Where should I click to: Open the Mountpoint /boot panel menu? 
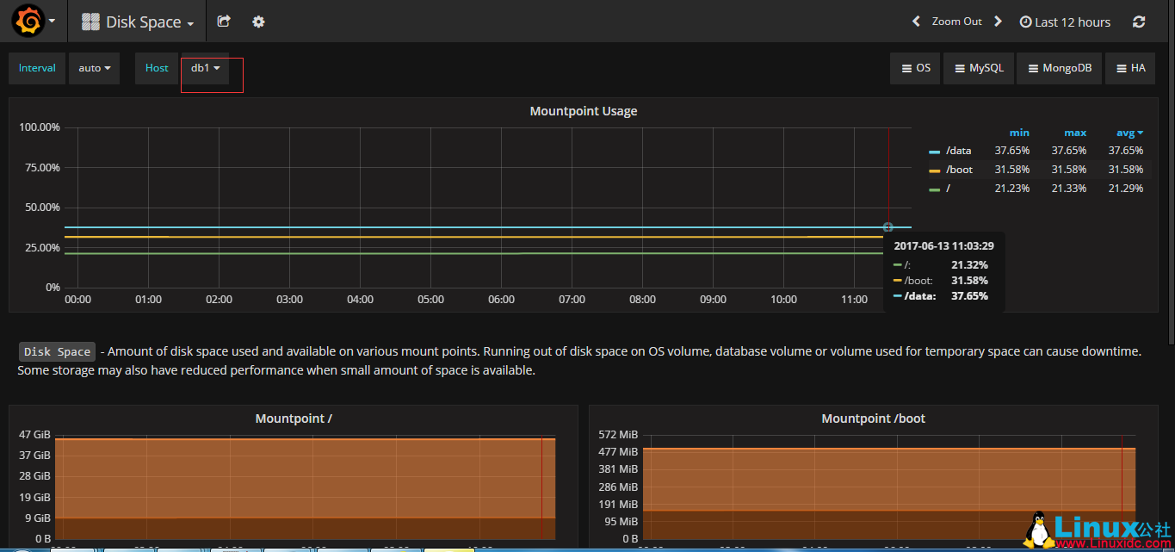[873, 418]
